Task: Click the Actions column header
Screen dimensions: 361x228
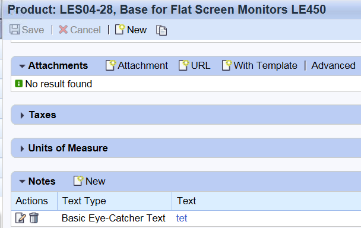Action: pos(32,201)
